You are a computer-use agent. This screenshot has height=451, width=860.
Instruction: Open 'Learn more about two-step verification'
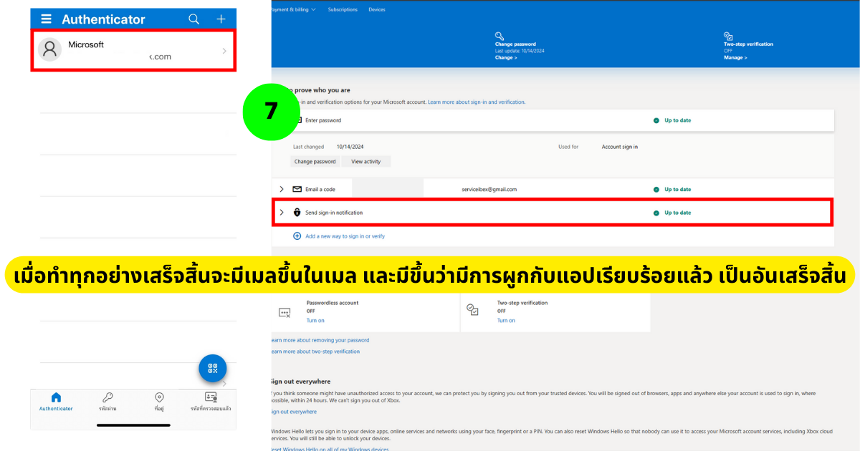[x=316, y=351]
